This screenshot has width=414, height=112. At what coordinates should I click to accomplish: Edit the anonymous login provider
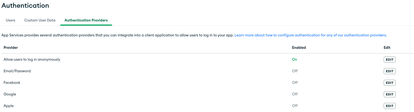pyautogui.click(x=389, y=60)
